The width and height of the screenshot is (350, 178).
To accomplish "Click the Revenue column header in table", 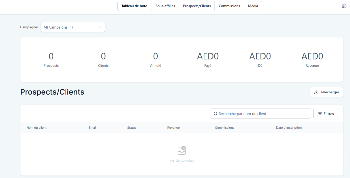I will click(173, 128).
